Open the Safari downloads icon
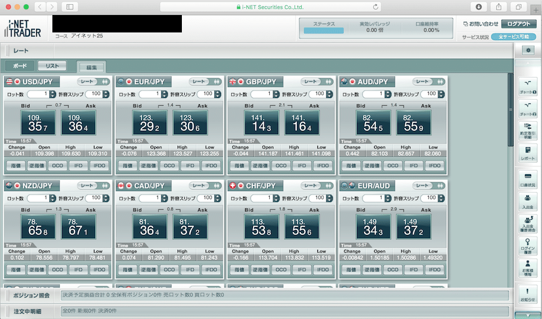 (x=479, y=7)
